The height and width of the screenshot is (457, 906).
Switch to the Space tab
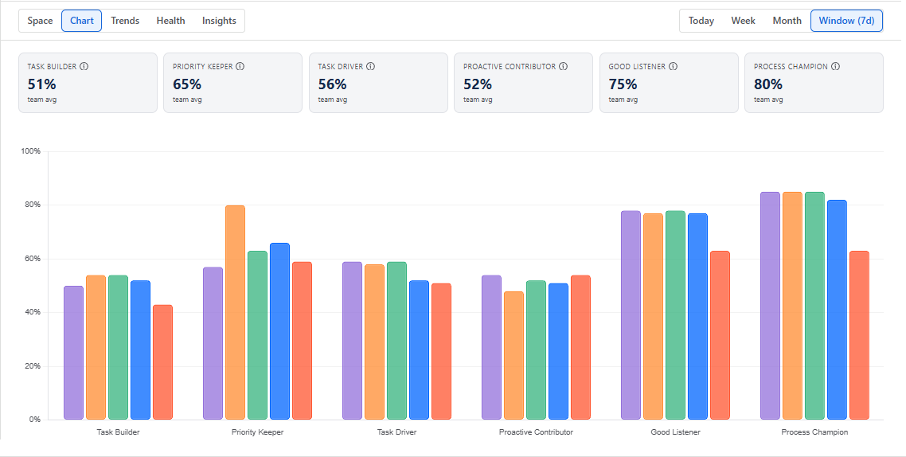point(40,21)
